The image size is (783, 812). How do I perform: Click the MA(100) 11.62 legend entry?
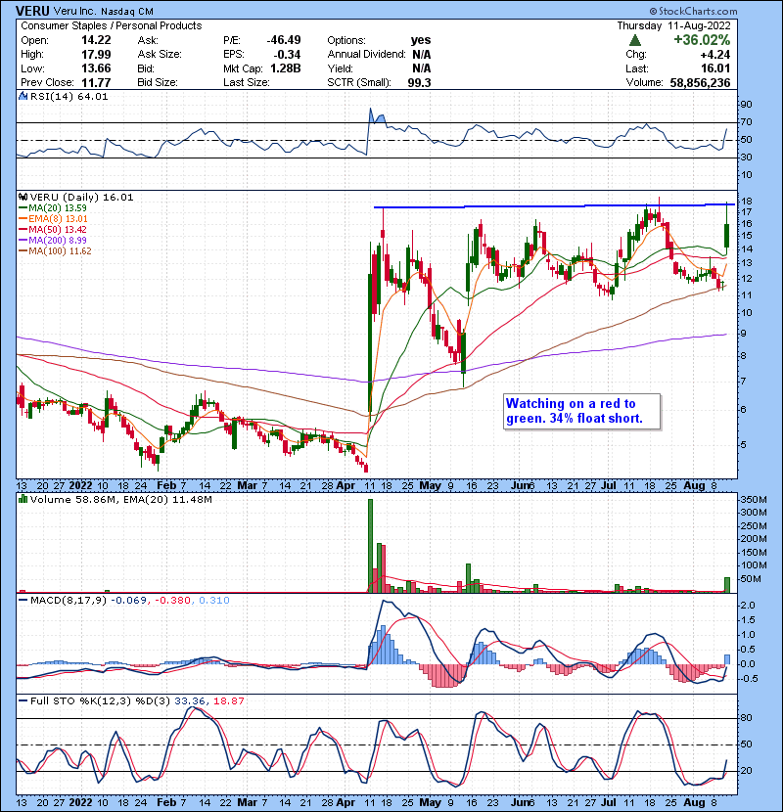click(55, 251)
